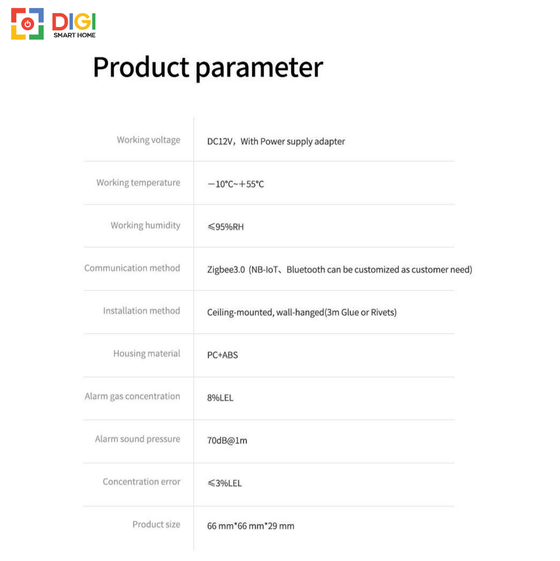Select the Working temperature label

point(138,183)
